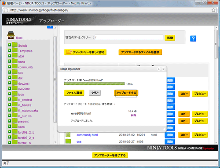Click the blue question mark help icon
Viewport: 220px width, 168px height.
pos(193,38)
